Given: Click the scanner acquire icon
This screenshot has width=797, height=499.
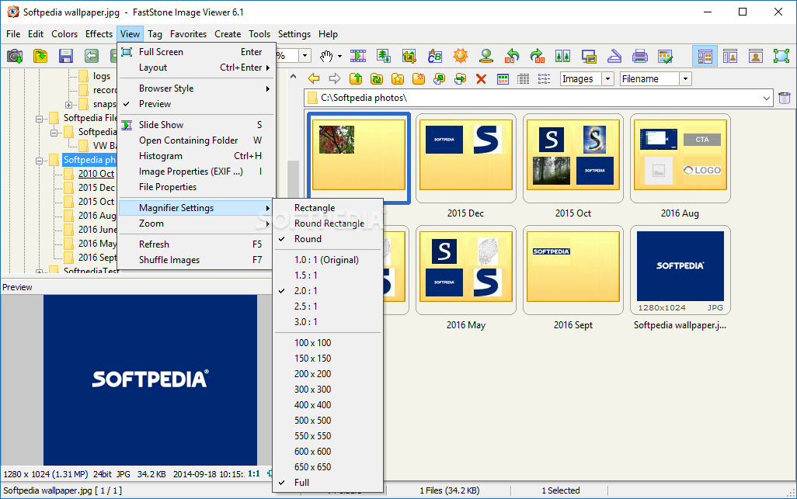Looking at the screenshot, I should [x=614, y=56].
